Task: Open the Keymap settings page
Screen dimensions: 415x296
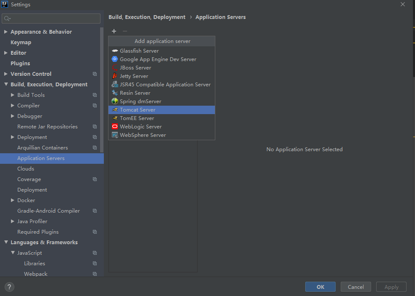Action: coord(21,43)
